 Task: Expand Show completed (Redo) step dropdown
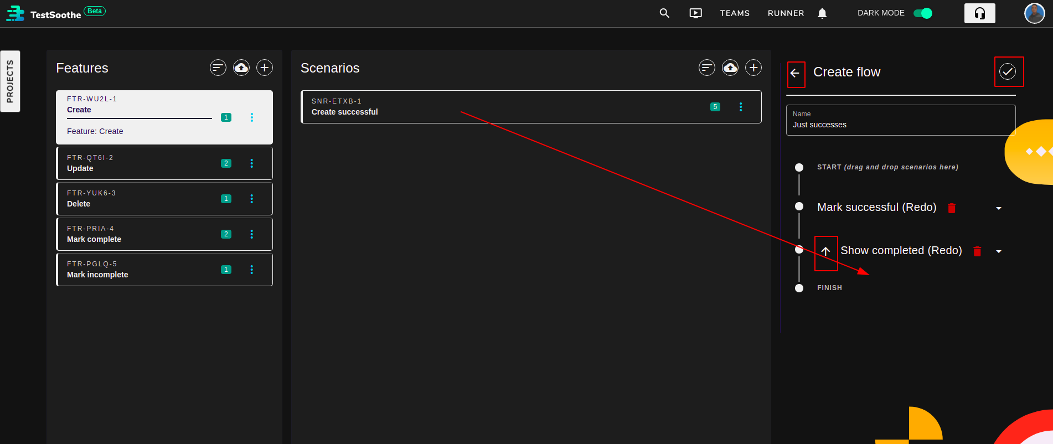point(999,251)
